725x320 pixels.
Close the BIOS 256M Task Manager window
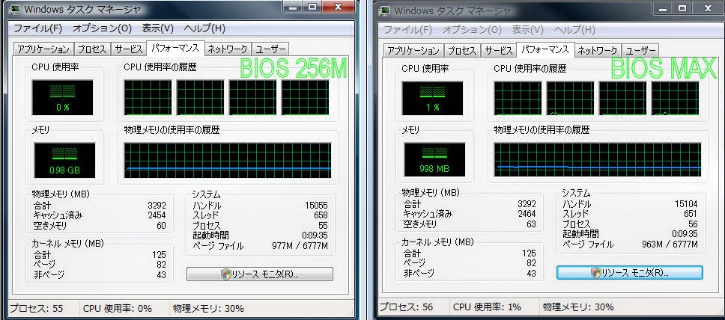(339, 7)
